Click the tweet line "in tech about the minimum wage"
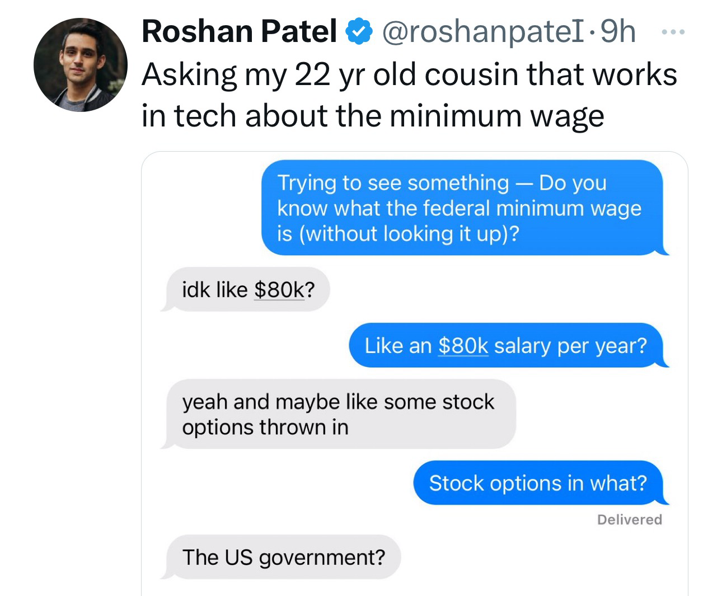722x596 pixels. click(x=373, y=115)
